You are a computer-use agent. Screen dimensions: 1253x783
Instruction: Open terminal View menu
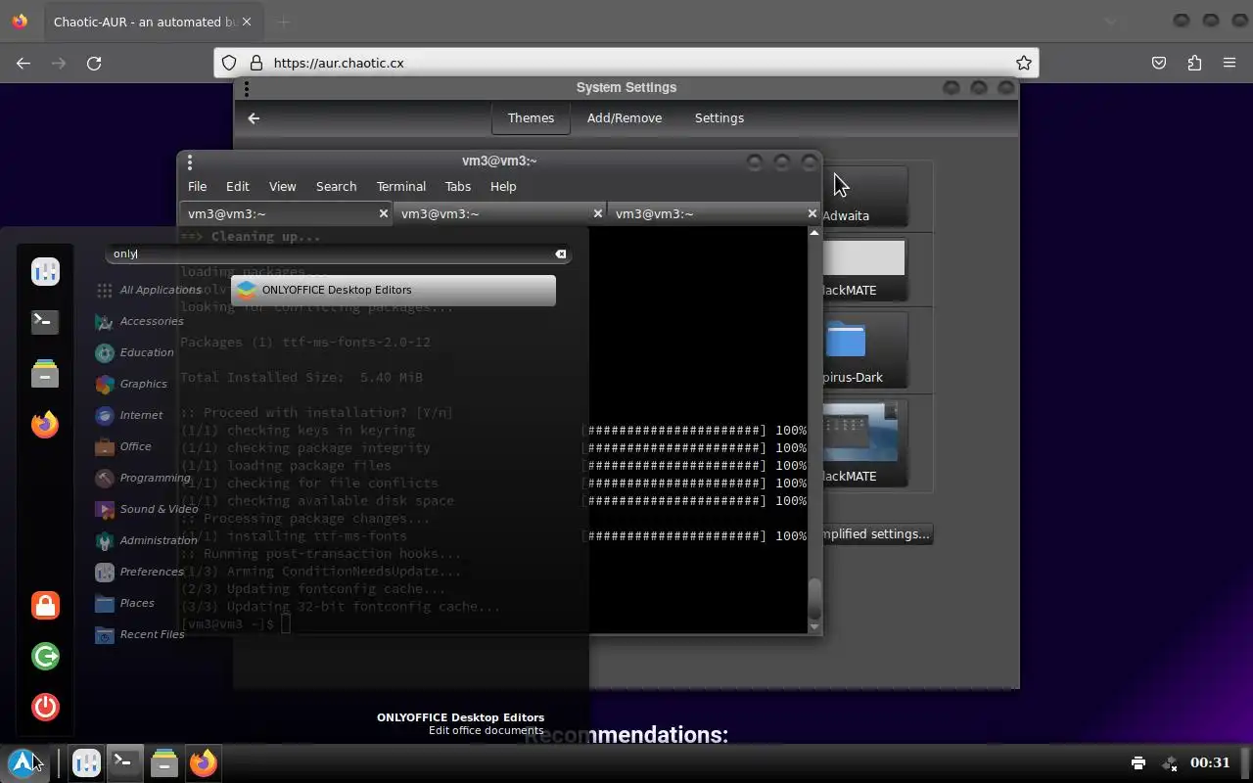coord(282,186)
